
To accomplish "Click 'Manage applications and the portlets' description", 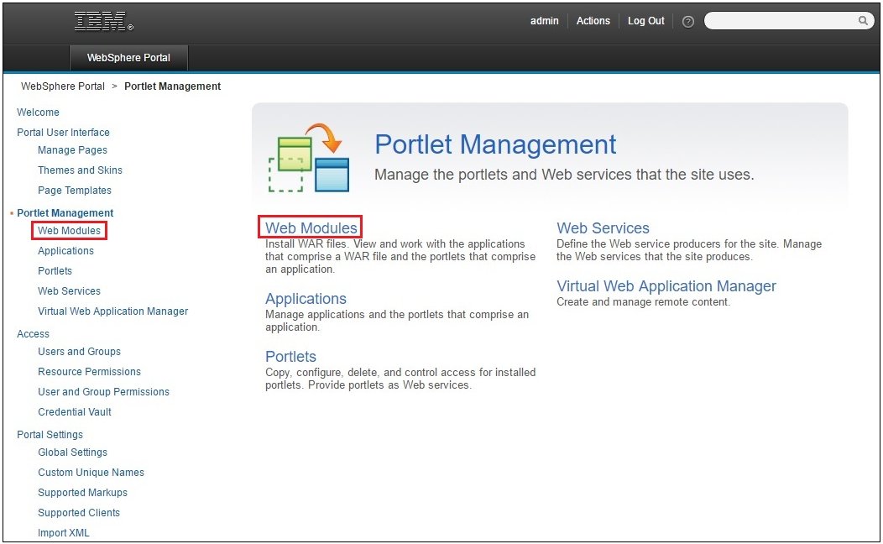I will coord(397,321).
